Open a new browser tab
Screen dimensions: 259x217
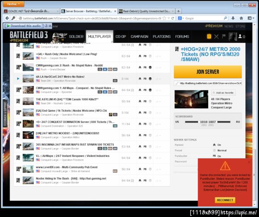point(178,11)
